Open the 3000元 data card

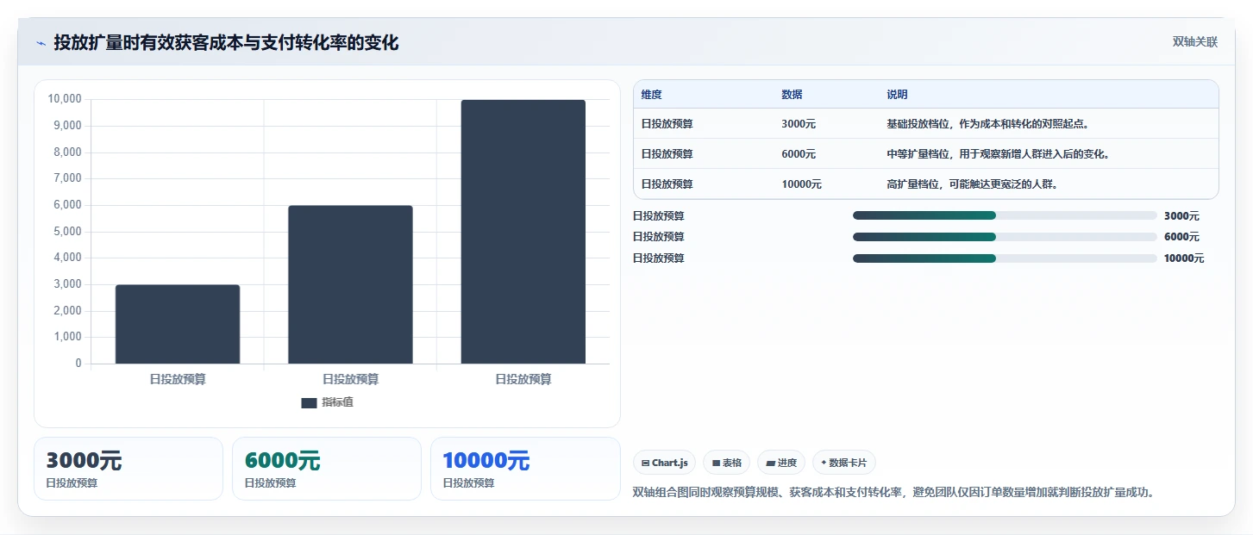128,469
